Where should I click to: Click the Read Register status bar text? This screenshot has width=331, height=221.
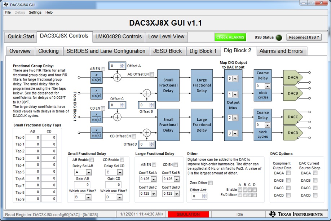coord(52,215)
